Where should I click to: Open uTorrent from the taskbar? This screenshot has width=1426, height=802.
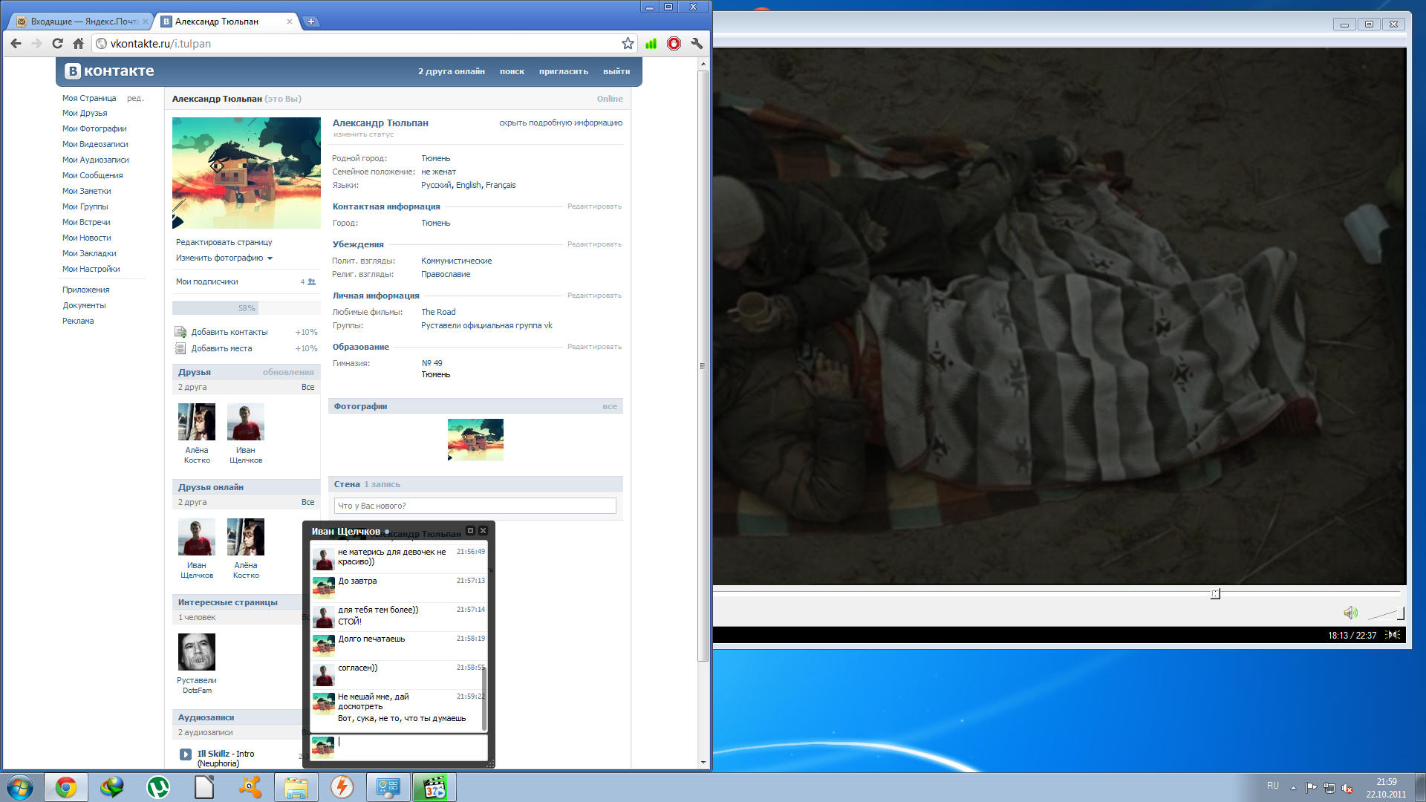[158, 787]
